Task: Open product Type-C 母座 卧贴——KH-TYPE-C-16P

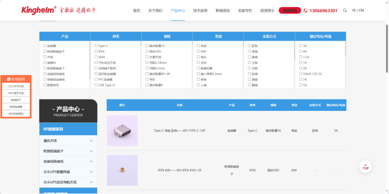Action: click(180, 131)
